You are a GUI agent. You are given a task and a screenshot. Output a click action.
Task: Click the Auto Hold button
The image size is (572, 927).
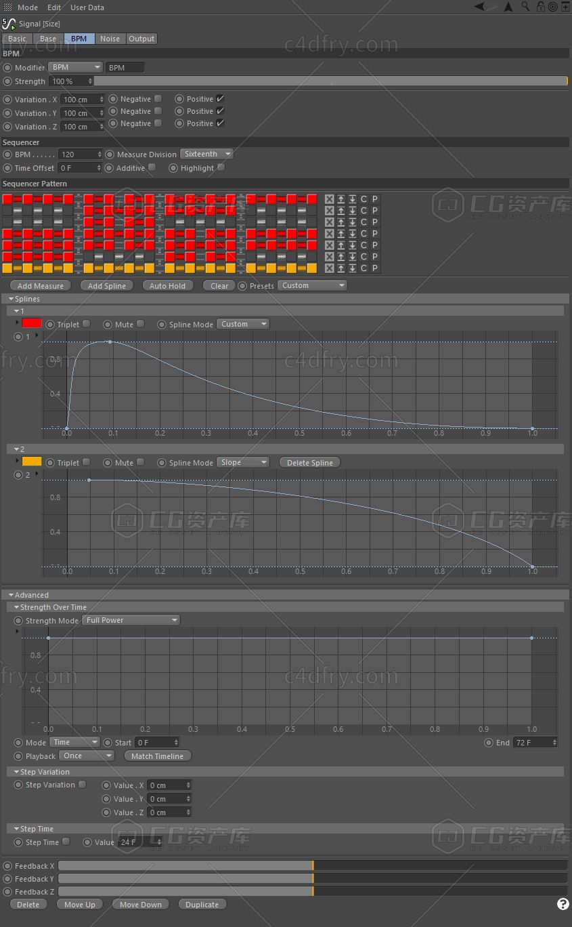pyautogui.click(x=167, y=286)
